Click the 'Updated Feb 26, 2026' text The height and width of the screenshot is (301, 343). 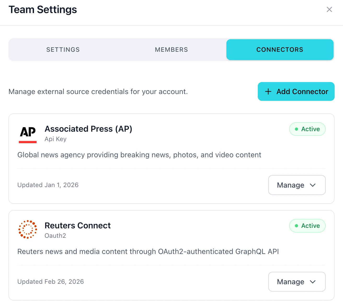coord(50,282)
